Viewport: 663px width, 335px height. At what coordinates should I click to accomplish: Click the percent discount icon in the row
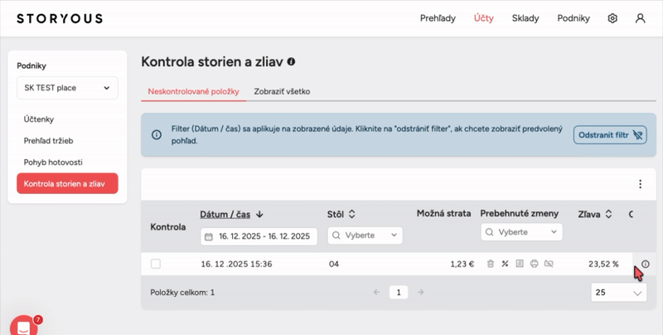505,264
